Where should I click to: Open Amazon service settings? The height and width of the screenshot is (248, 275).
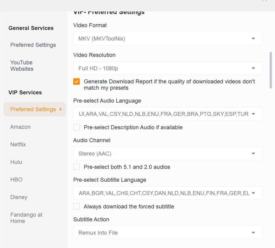(x=20, y=127)
